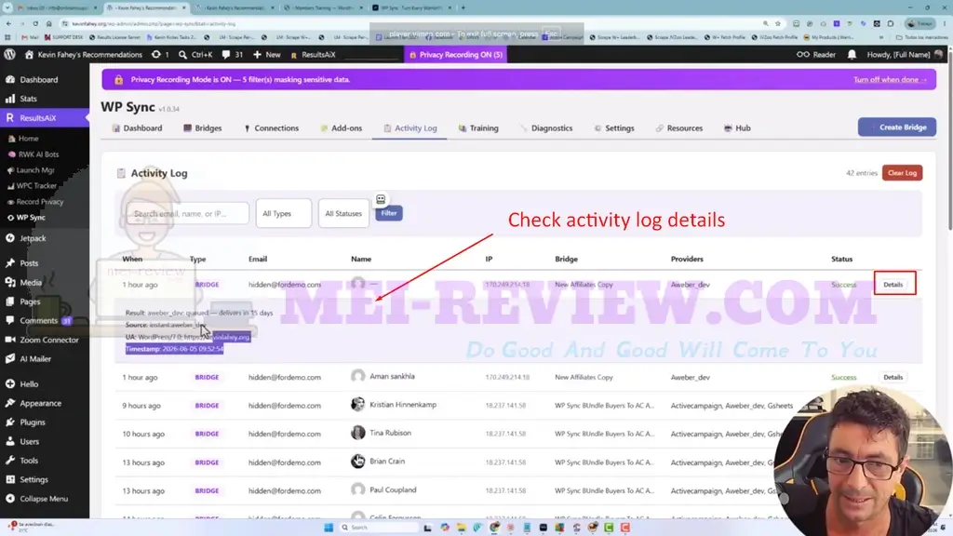Click the search email, name, or IP field
This screenshot has width=953, height=536.
187,213
